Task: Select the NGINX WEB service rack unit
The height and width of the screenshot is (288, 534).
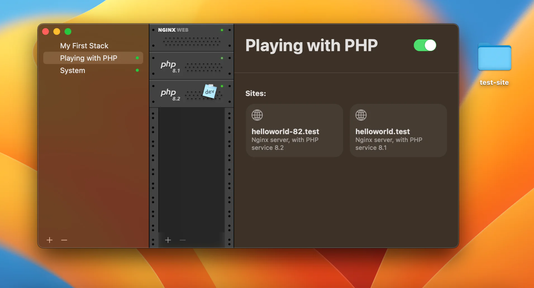Action: [x=191, y=38]
